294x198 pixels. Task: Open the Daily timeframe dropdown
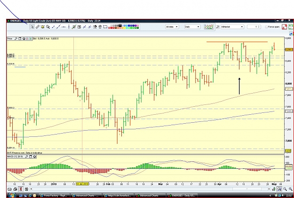(x=192, y=27)
